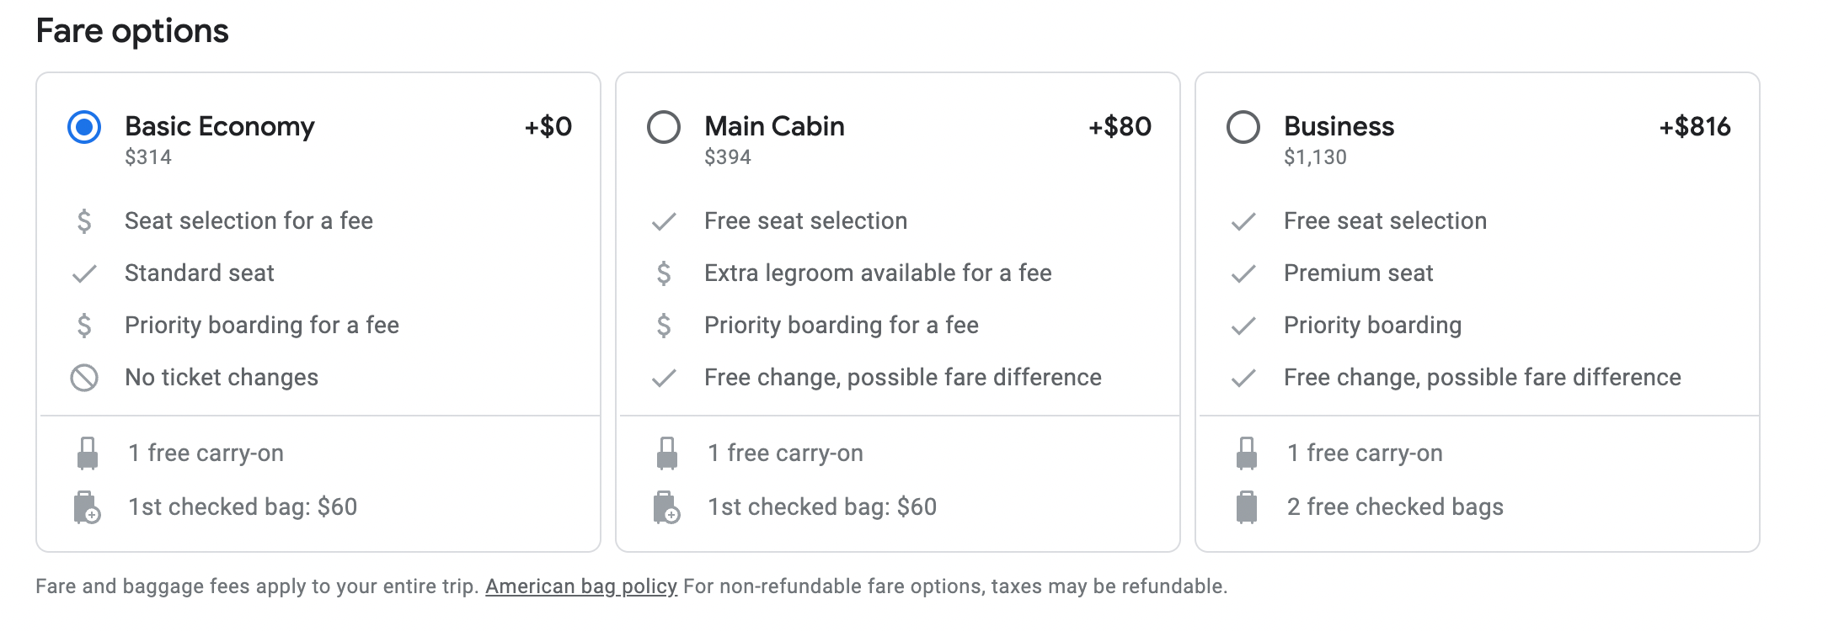Click the Basic Economy fare title
Screen dimensions: 1828x631
(219, 127)
